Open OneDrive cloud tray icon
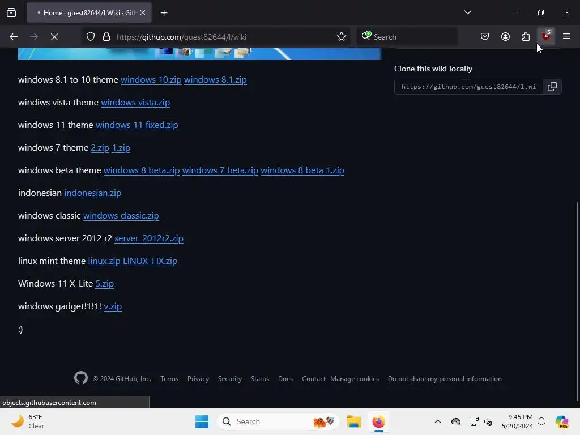The width and height of the screenshot is (580, 435). (456, 421)
